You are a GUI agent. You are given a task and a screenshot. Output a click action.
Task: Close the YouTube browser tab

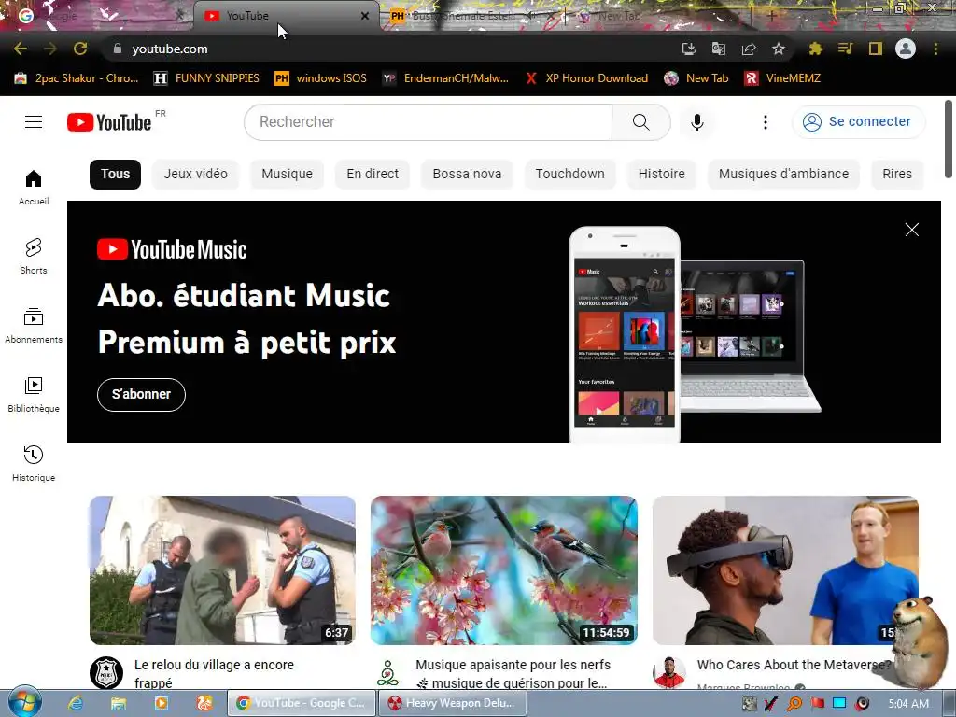point(365,16)
